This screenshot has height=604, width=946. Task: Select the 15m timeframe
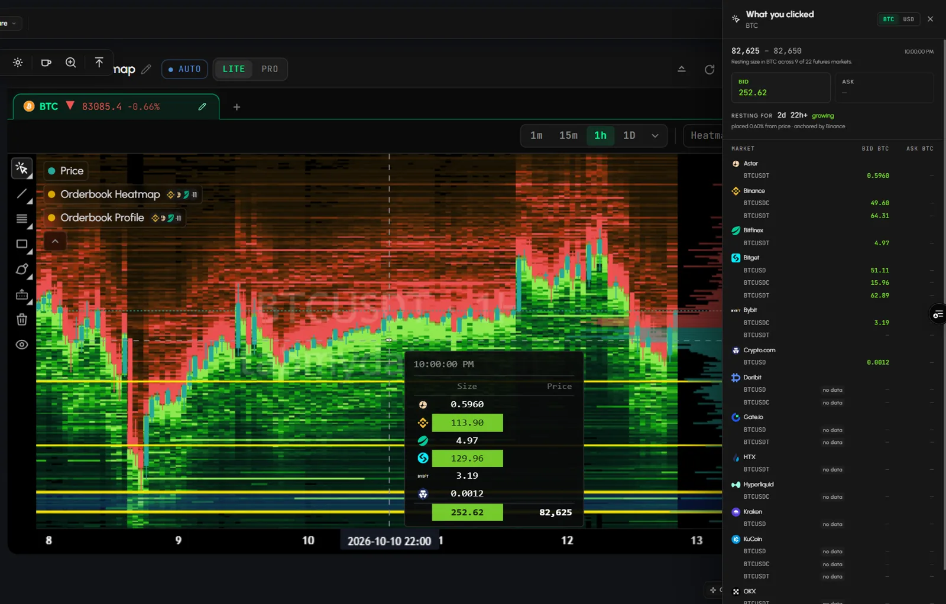(568, 136)
